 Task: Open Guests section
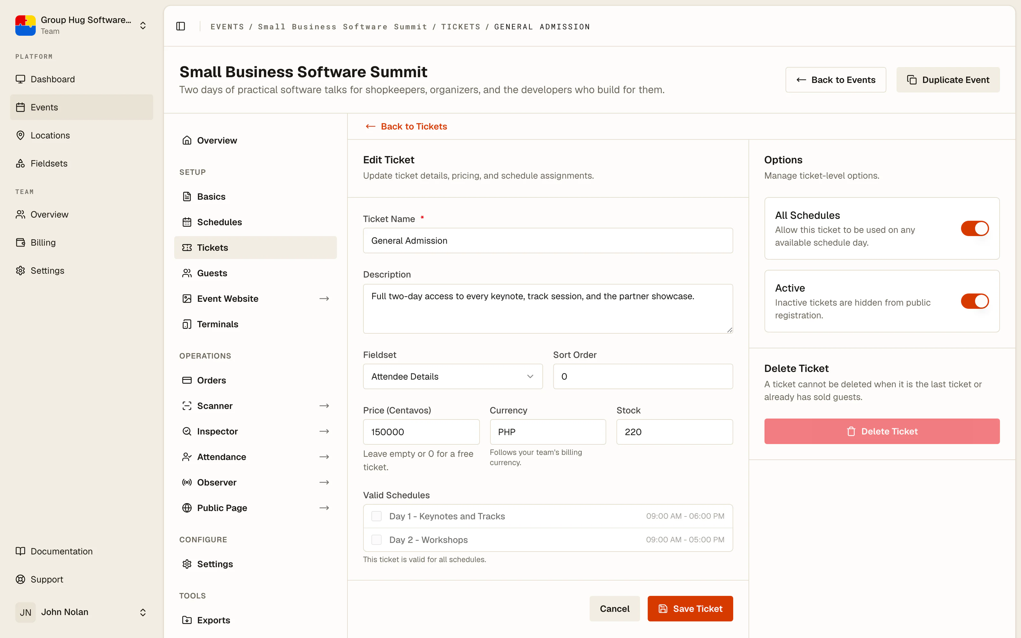point(255,273)
